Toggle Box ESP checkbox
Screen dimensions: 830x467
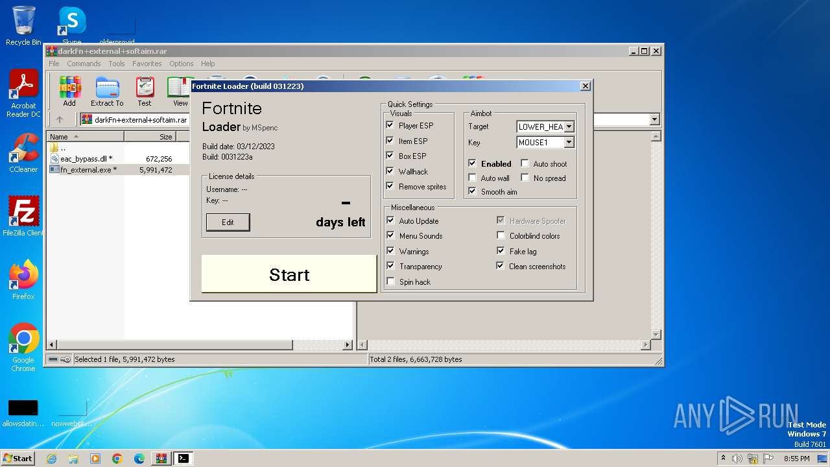coord(390,156)
